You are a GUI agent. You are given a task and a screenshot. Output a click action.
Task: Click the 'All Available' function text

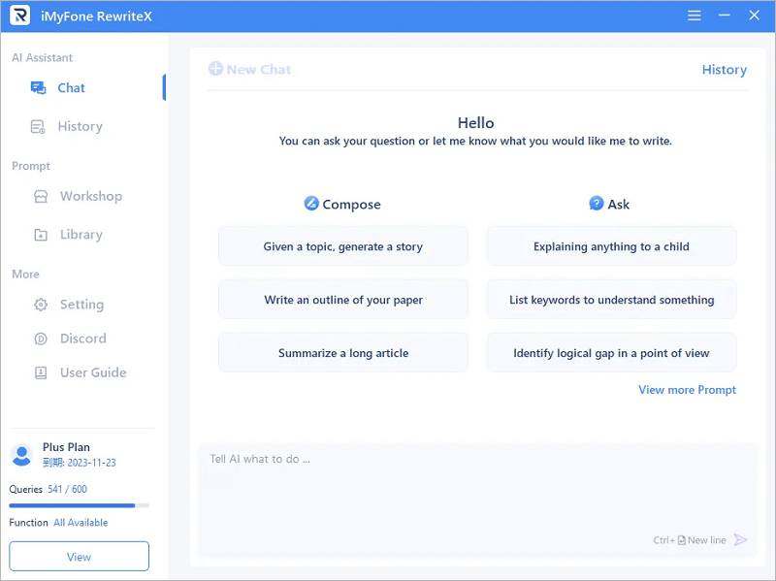coord(81,523)
